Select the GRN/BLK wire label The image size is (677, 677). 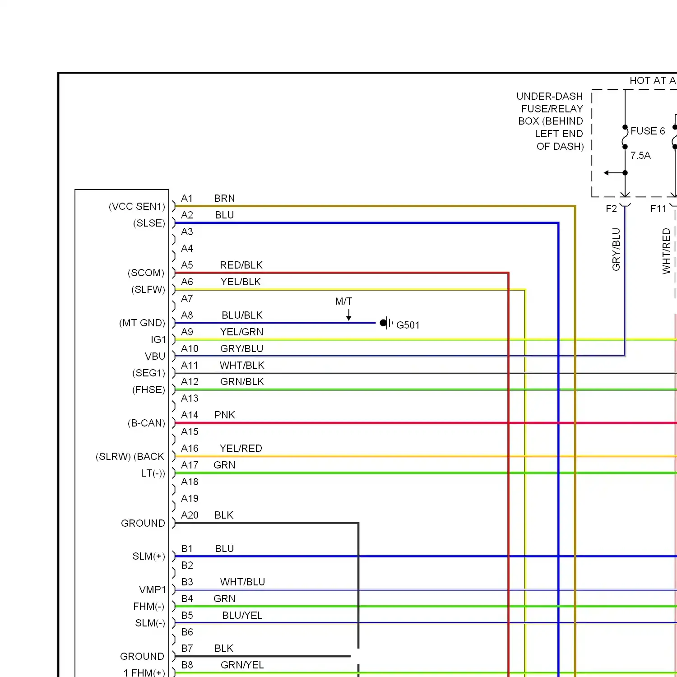[242, 382]
